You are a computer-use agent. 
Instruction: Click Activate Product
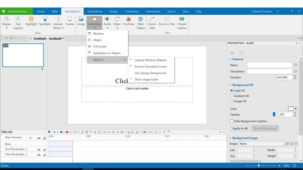[262, 12]
